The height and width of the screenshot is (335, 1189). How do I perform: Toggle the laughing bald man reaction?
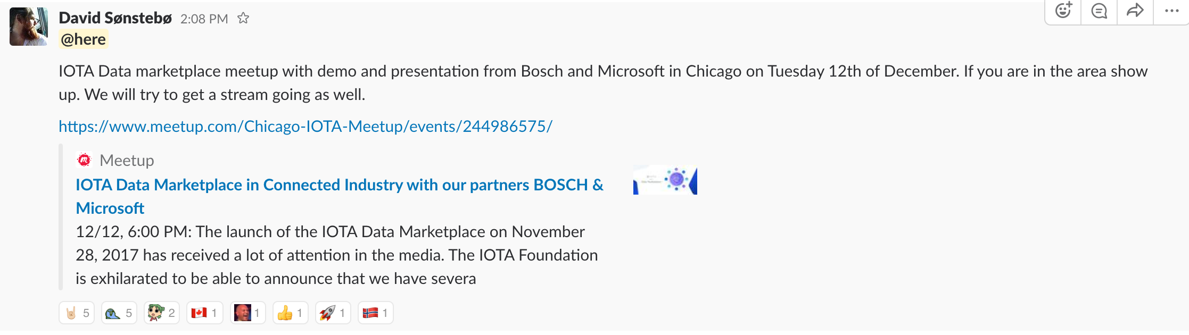(248, 313)
